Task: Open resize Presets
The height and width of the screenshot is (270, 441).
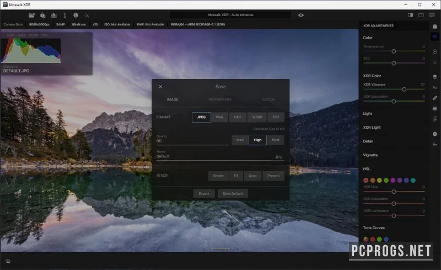Action: [273, 176]
